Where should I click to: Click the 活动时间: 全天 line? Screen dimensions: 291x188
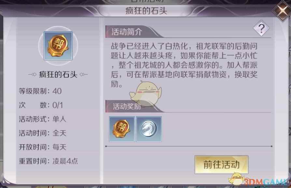pyautogui.click(x=43, y=133)
